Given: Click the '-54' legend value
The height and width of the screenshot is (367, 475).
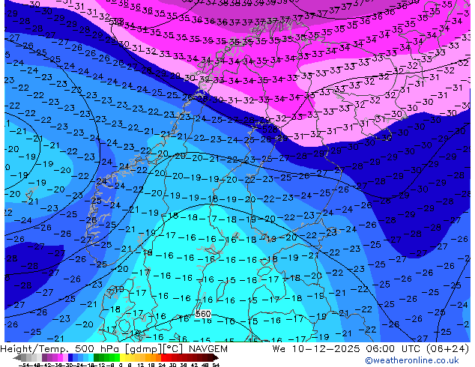Looking at the screenshot, I should coord(24,365).
